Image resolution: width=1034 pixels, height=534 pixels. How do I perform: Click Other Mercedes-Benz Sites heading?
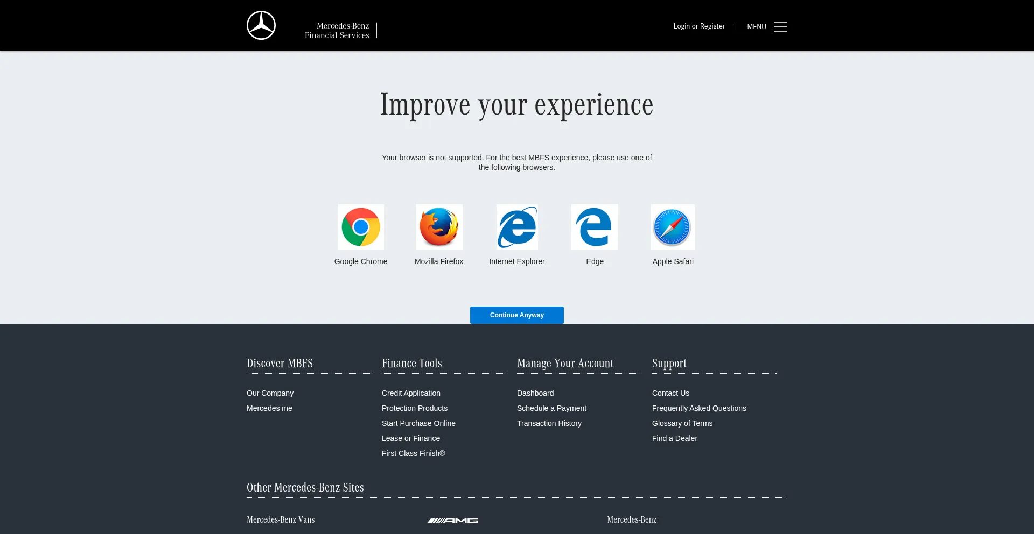click(305, 488)
